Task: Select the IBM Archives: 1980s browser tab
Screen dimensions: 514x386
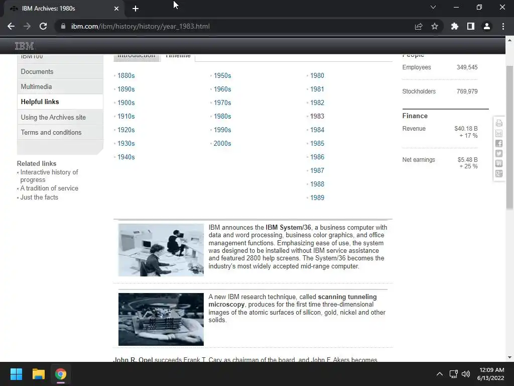Action: coord(64,9)
